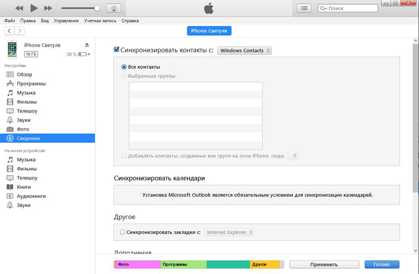Click the Применить button

(x=324, y=265)
